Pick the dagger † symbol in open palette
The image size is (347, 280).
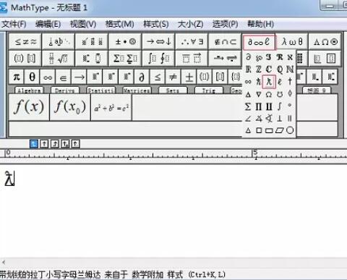[x=290, y=82]
